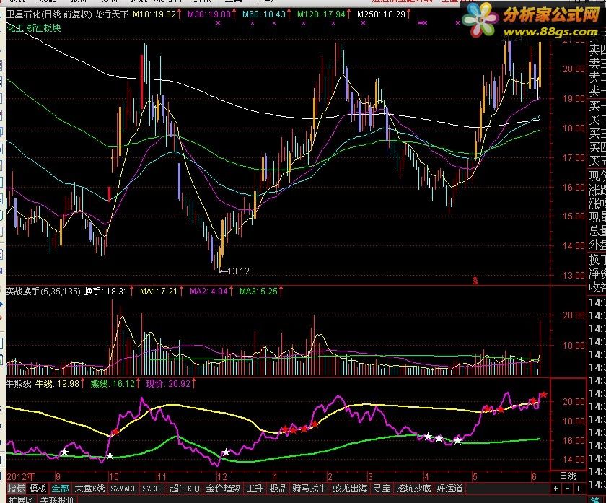Switch to the SZMACD indicator tab
606x503 pixels.
point(123,489)
